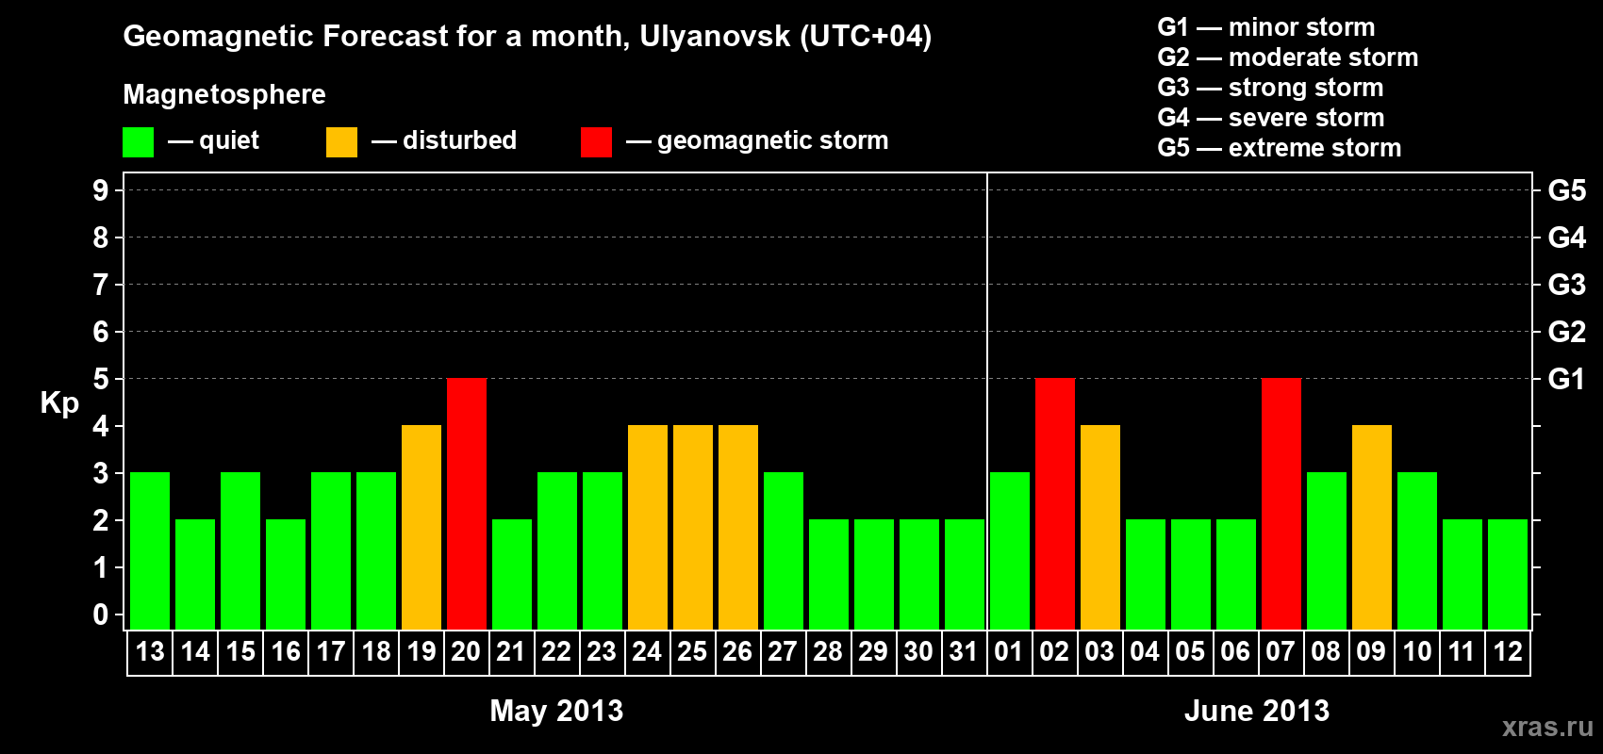Click the 'Kp' axis label
Viewport: 1603px width, 754px height.
click(59, 403)
